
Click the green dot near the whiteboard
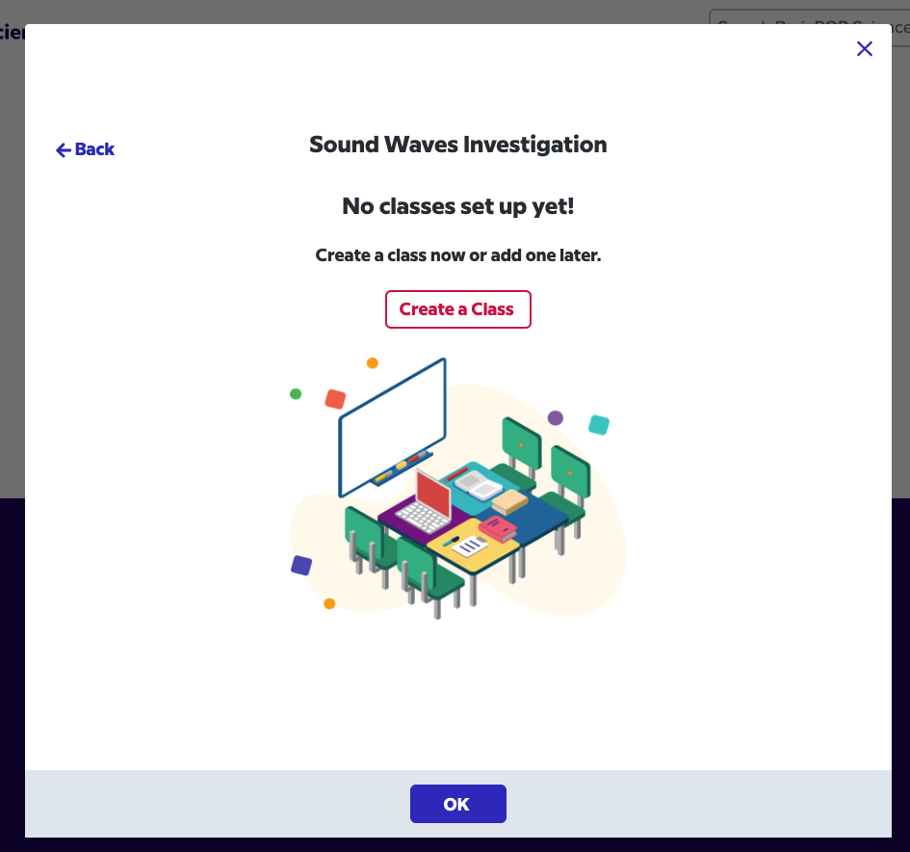coord(296,394)
